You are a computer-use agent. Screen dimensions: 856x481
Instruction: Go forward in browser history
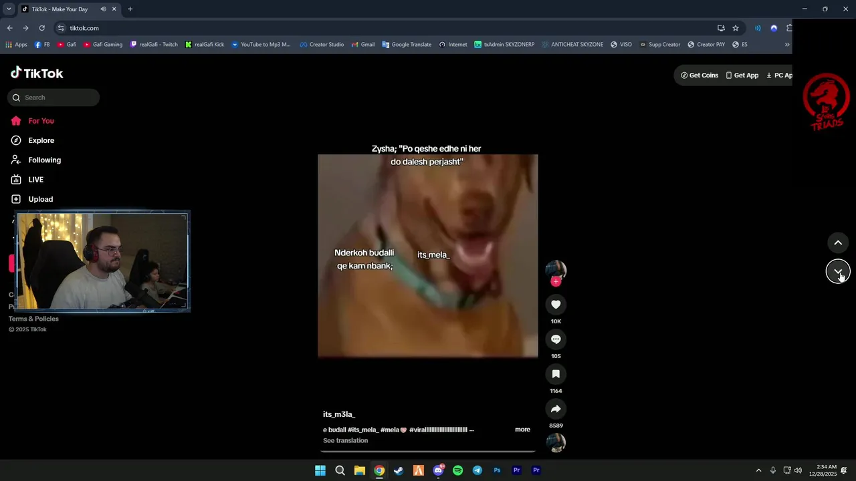(x=25, y=28)
